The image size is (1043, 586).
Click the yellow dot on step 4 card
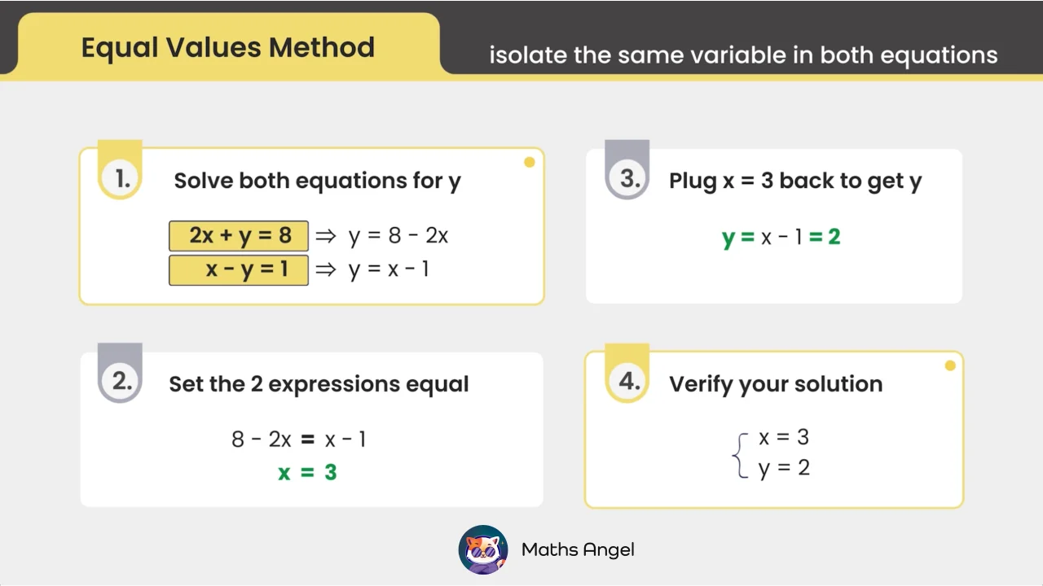949,365
